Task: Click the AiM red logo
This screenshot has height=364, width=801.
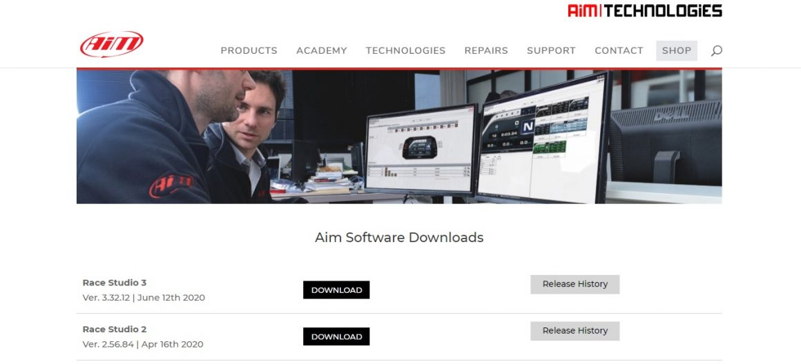Action: pyautogui.click(x=111, y=44)
